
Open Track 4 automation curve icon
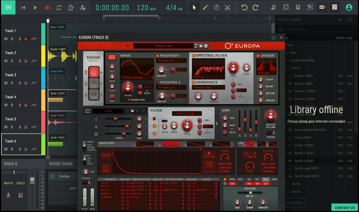34,105
